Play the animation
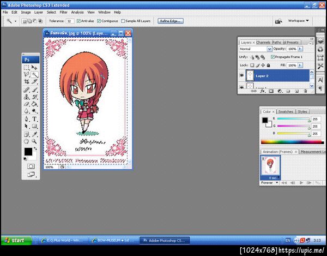Image resolution: width=327 pixels, height=256 pixels. 301,183
